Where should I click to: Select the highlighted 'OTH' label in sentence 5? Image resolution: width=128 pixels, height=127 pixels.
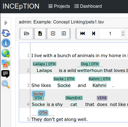43,113
